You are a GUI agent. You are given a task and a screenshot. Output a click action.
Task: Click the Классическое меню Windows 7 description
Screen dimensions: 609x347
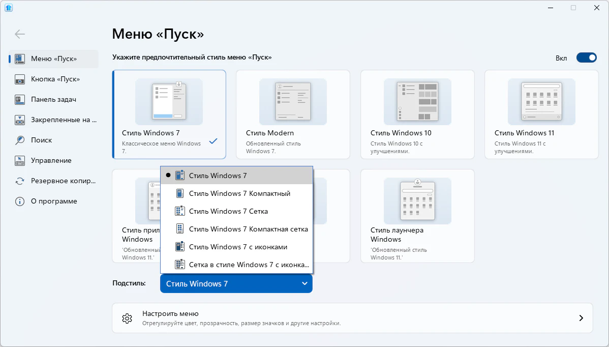(x=161, y=147)
